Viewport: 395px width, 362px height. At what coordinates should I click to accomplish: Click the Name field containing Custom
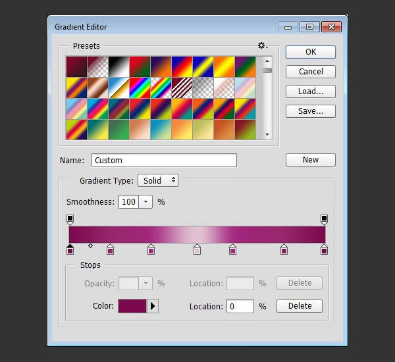pos(164,160)
